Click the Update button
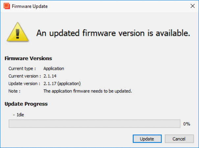 (x=147, y=139)
